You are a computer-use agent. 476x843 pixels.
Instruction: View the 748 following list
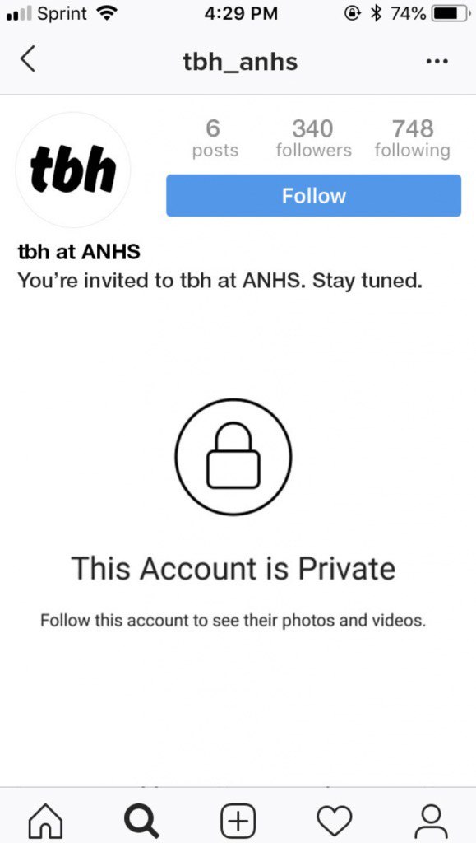pyautogui.click(x=412, y=138)
